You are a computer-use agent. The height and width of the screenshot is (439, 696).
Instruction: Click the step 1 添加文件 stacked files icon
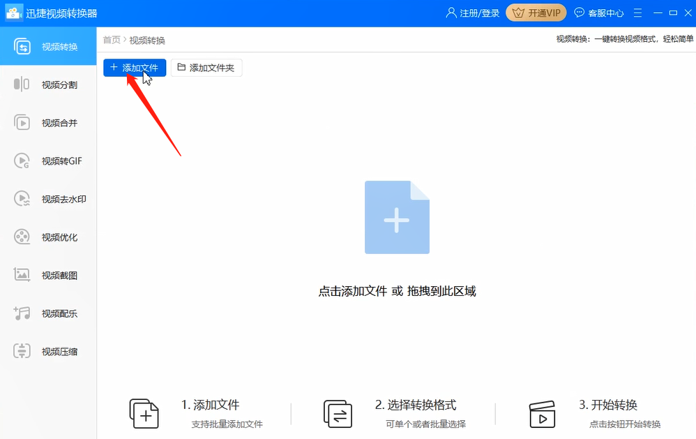pos(144,415)
